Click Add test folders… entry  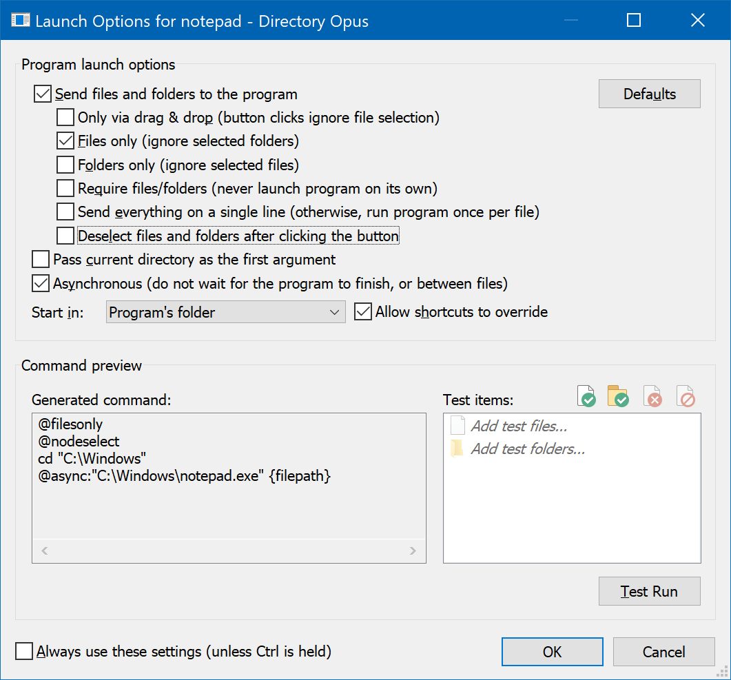click(x=528, y=449)
